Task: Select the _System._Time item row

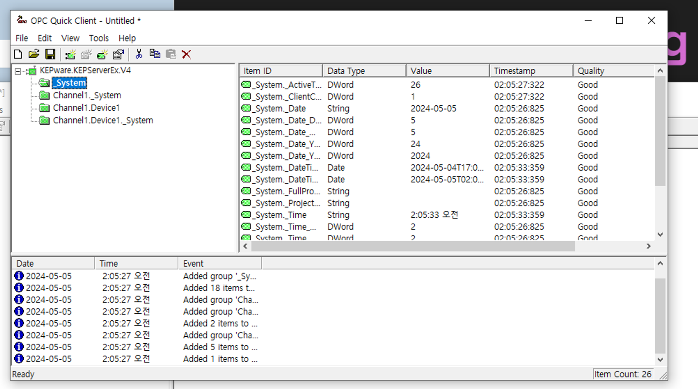Action: coord(281,215)
